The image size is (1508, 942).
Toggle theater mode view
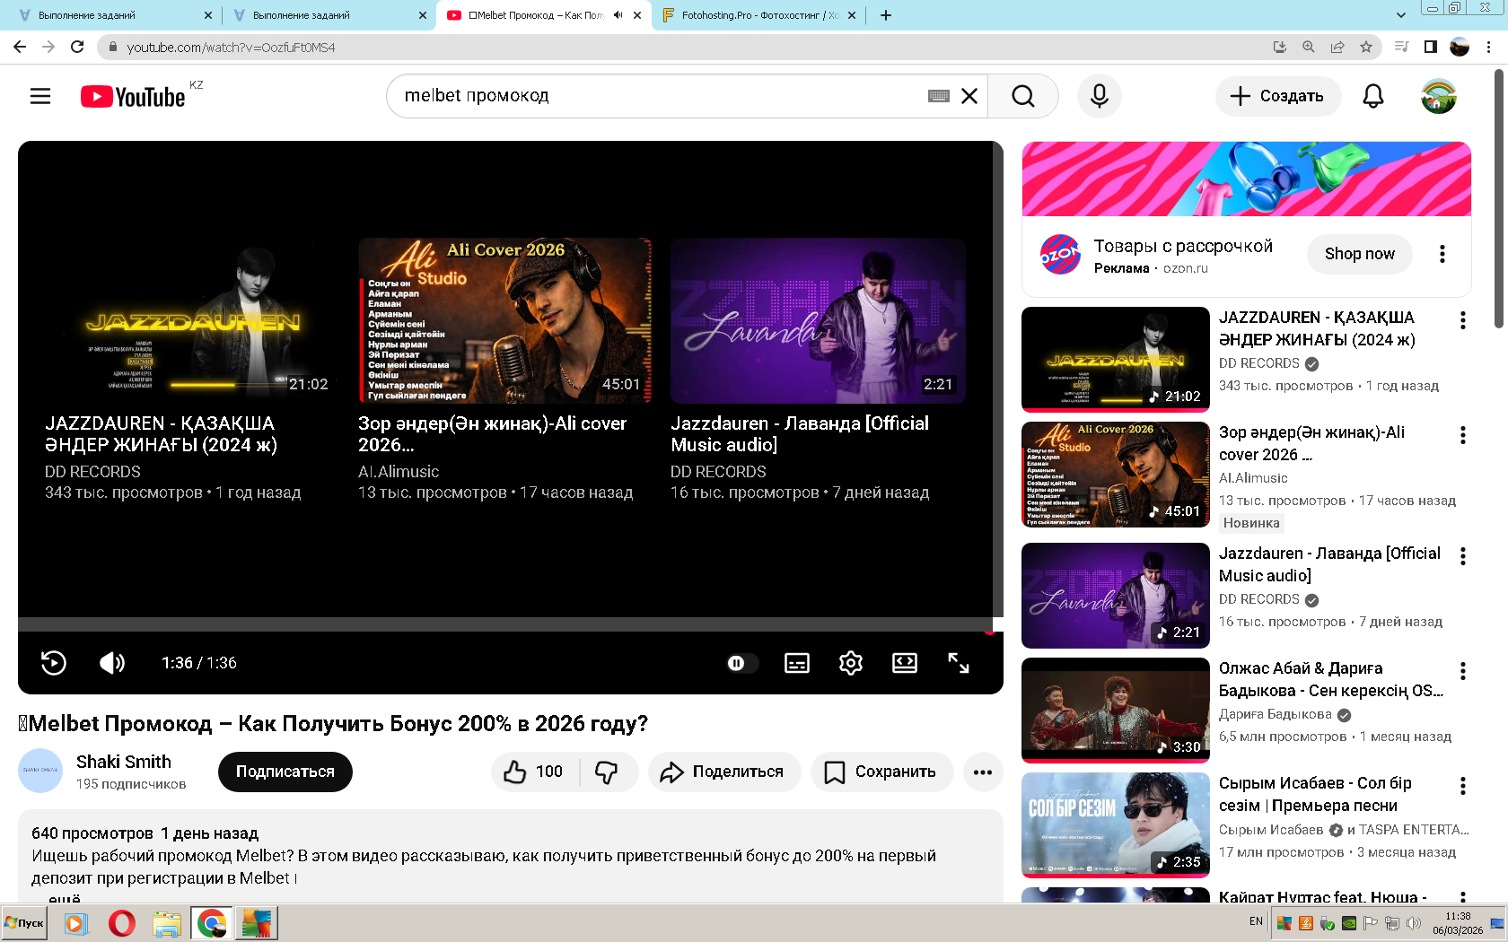click(904, 663)
